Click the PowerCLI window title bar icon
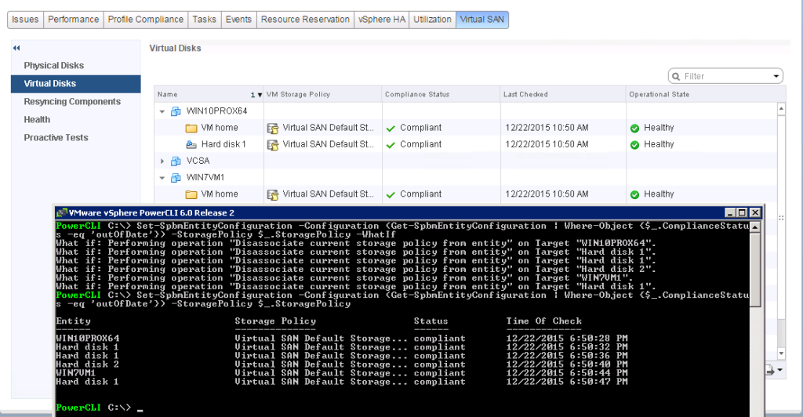The height and width of the screenshot is (417, 803). coord(61,212)
